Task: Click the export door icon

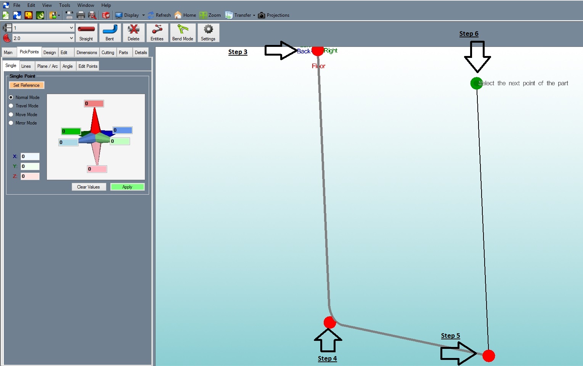Action: [53, 15]
